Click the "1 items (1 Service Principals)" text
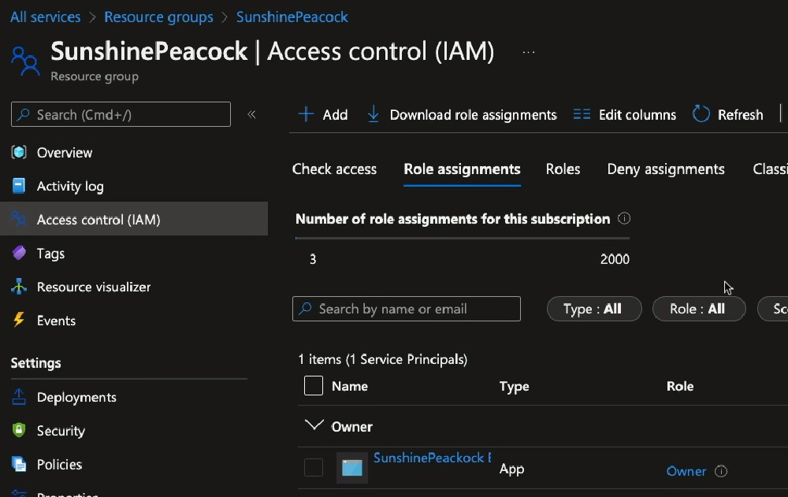The height and width of the screenshot is (497, 788). click(x=382, y=359)
